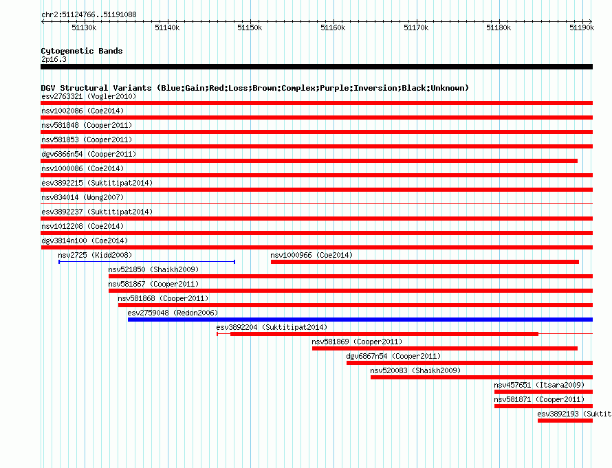
Task: Click the 51170k ruler tick label
Action: click(x=416, y=27)
